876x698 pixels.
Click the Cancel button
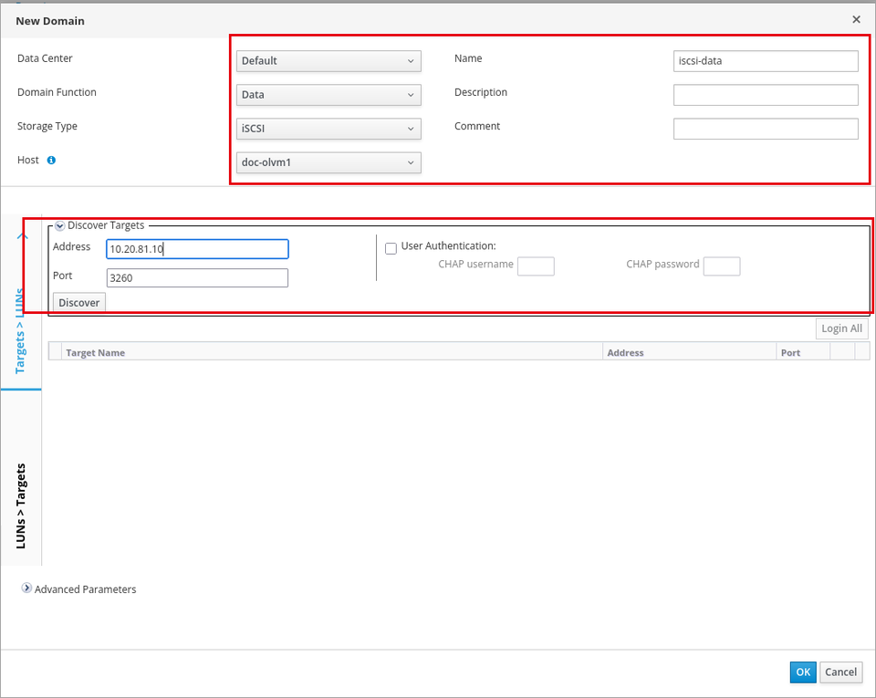click(x=840, y=672)
